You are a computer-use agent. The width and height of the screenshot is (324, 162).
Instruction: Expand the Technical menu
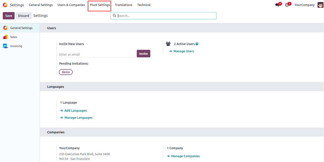tap(144, 5)
